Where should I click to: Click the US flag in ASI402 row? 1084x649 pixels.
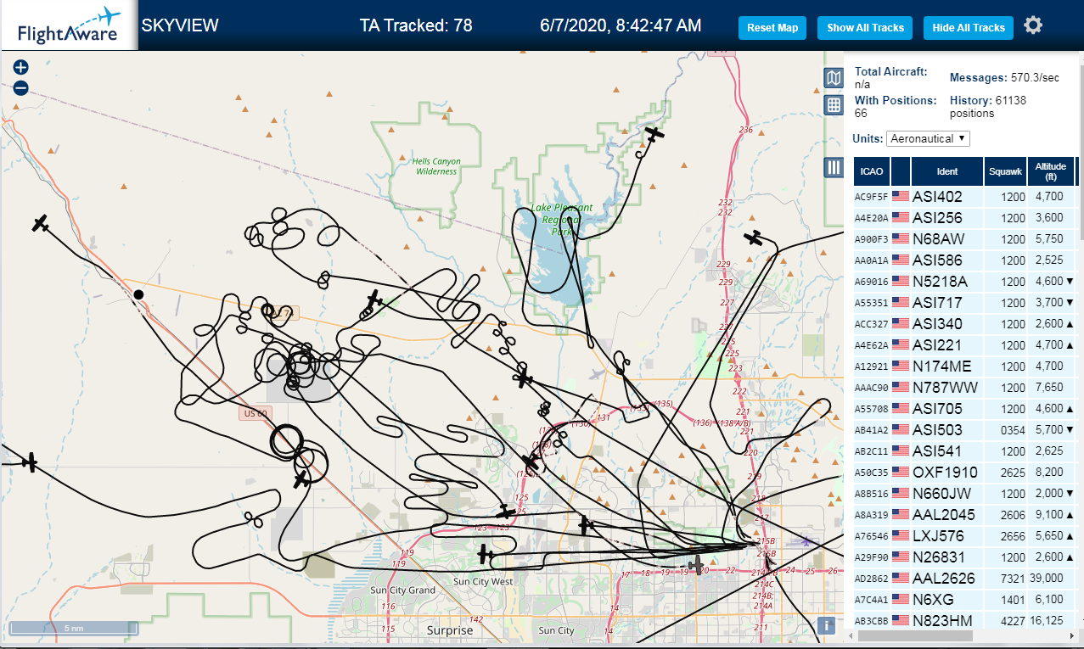pos(900,197)
